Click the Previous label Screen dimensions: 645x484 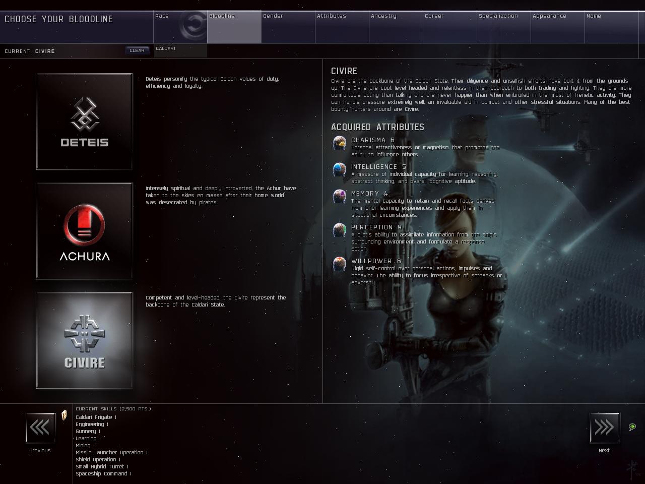40,451
